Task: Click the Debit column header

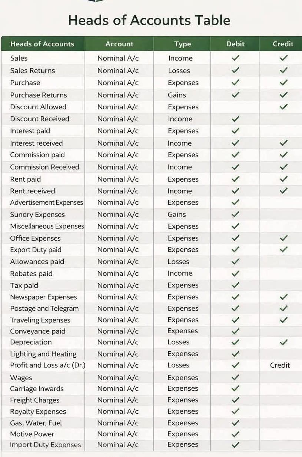Action: (235, 44)
